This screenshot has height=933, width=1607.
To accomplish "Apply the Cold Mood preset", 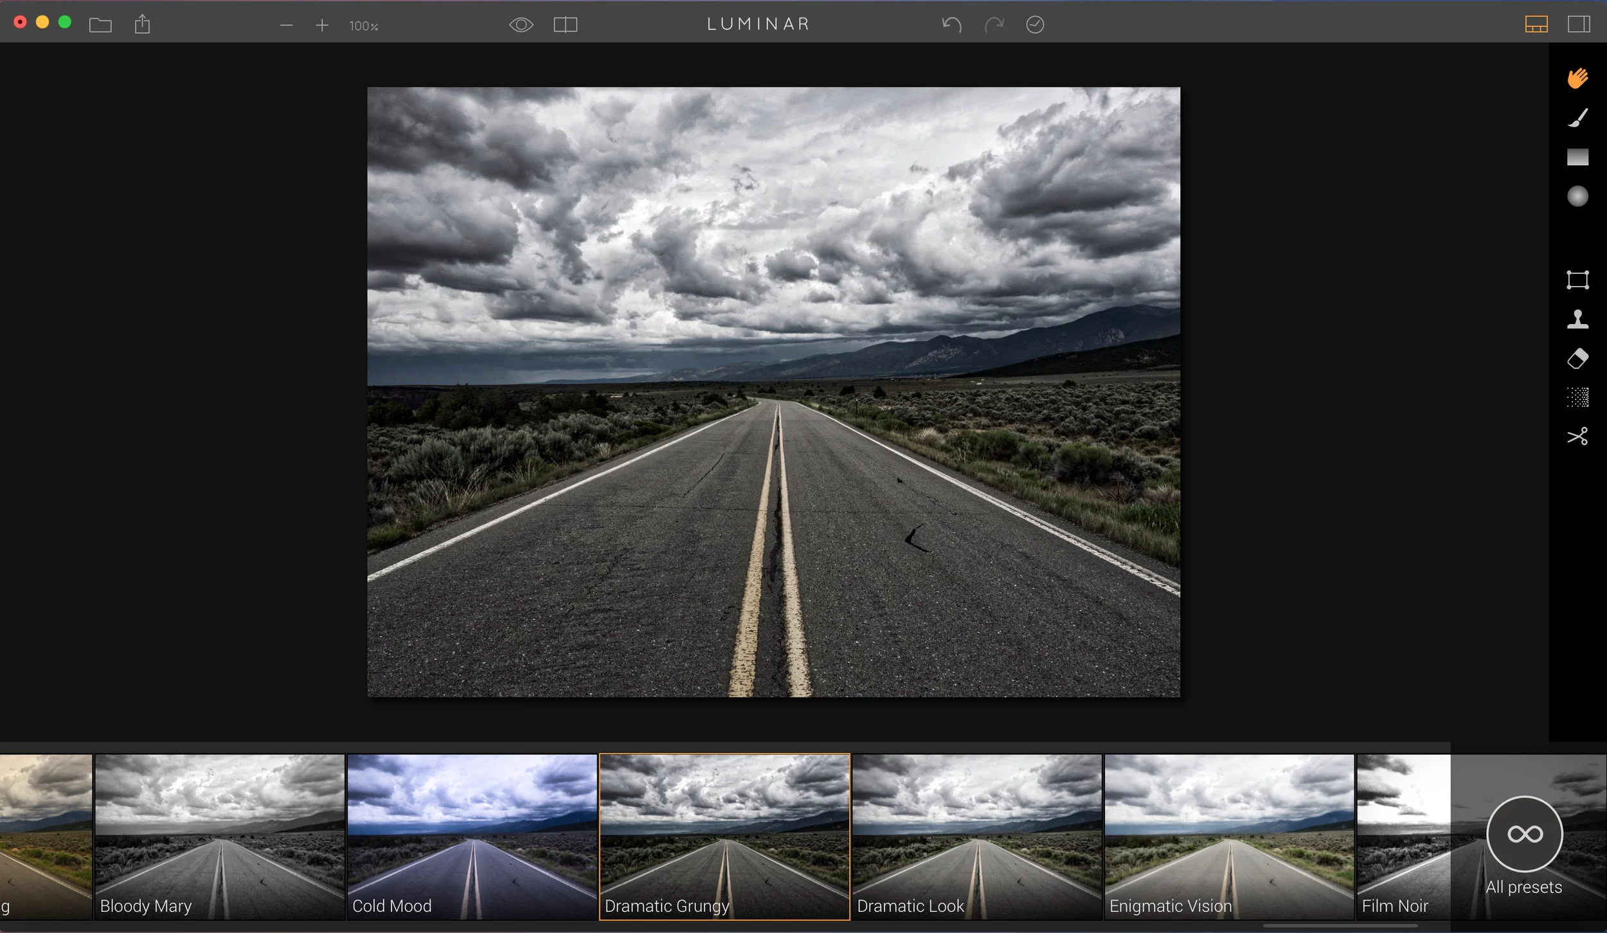I will (x=472, y=836).
